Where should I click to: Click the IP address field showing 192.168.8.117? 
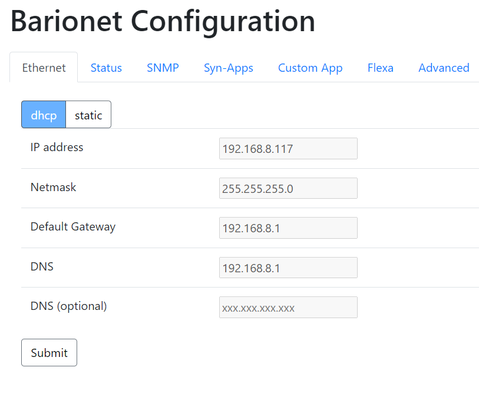(288, 148)
